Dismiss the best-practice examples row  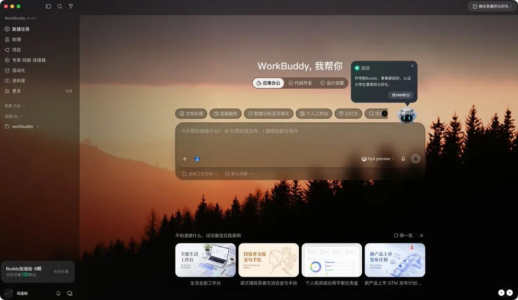(422, 236)
